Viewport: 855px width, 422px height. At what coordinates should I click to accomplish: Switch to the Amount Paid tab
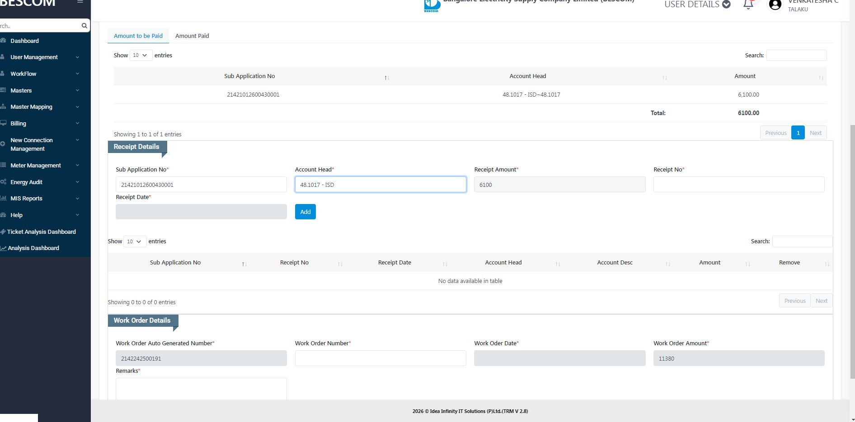[192, 36]
